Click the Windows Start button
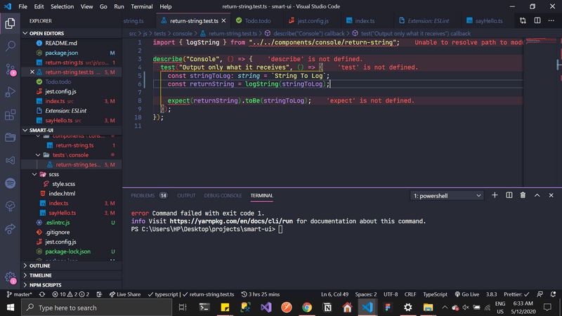562x316 pixels. (11, 308)
